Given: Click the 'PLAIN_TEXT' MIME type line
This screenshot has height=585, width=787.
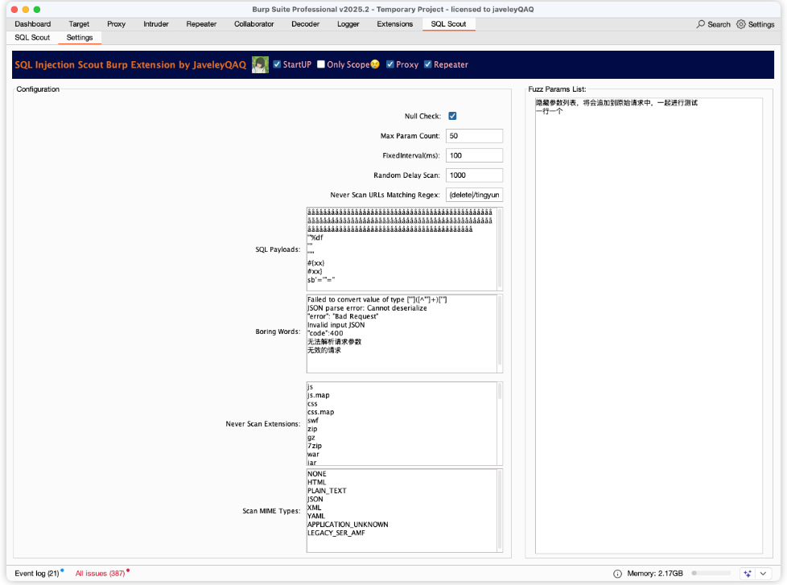Looking at the screenshot, I should (x=327, y=491).
